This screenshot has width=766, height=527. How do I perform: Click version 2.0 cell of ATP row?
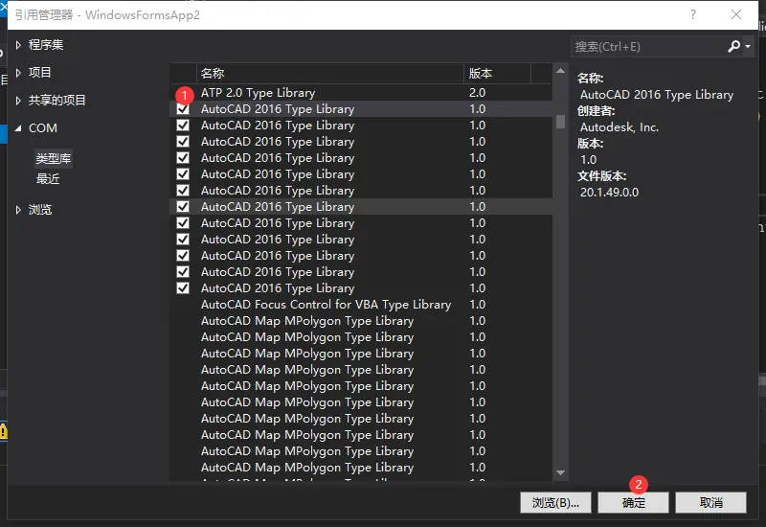[x=477, y=93]
